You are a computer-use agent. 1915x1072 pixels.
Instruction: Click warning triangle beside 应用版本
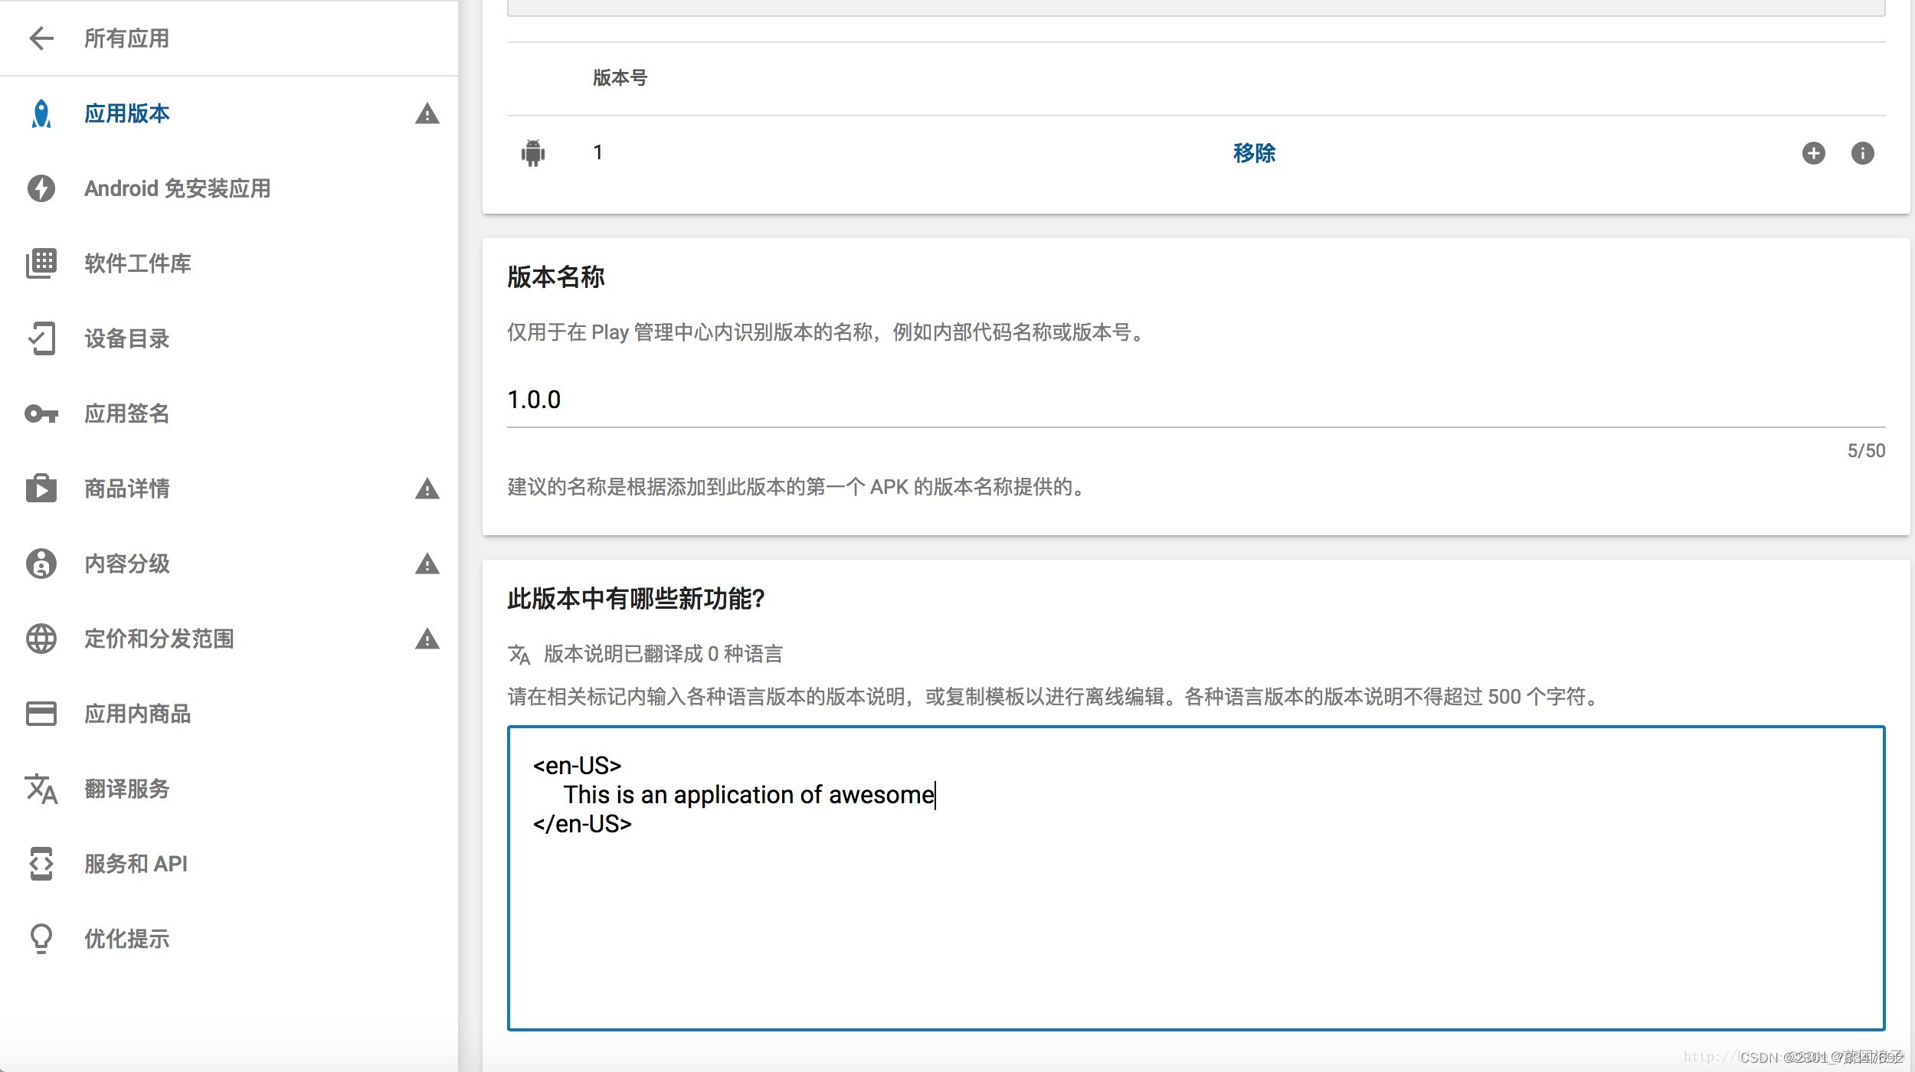coord(427,114)
